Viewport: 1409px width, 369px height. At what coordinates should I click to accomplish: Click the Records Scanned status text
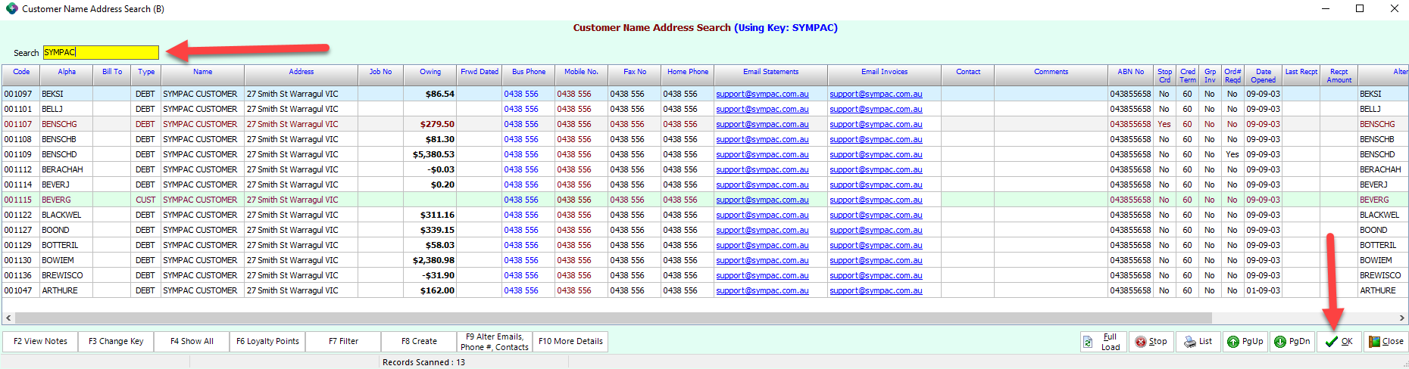(423, 362)
